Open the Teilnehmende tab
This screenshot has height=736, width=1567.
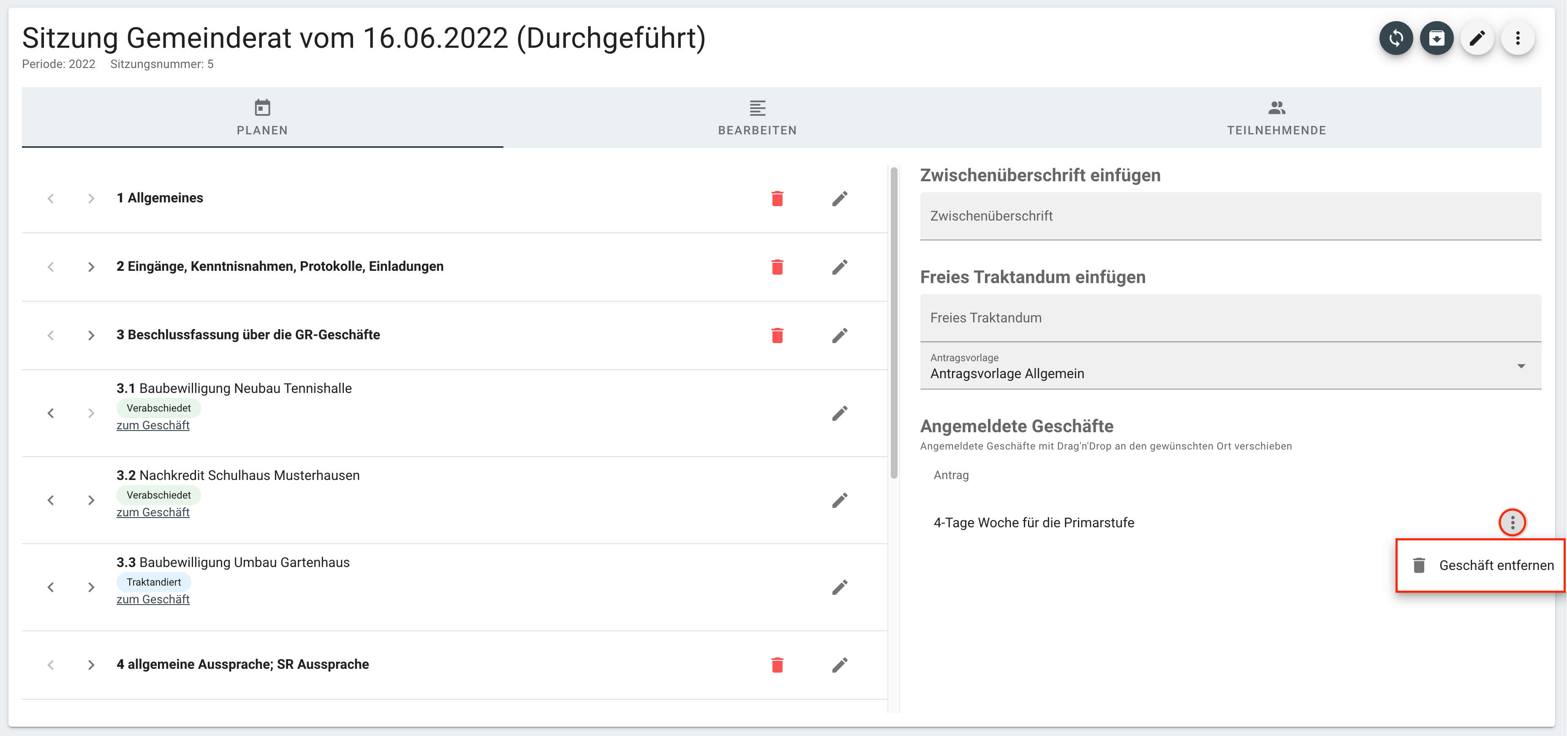(x=1276, y=117)
